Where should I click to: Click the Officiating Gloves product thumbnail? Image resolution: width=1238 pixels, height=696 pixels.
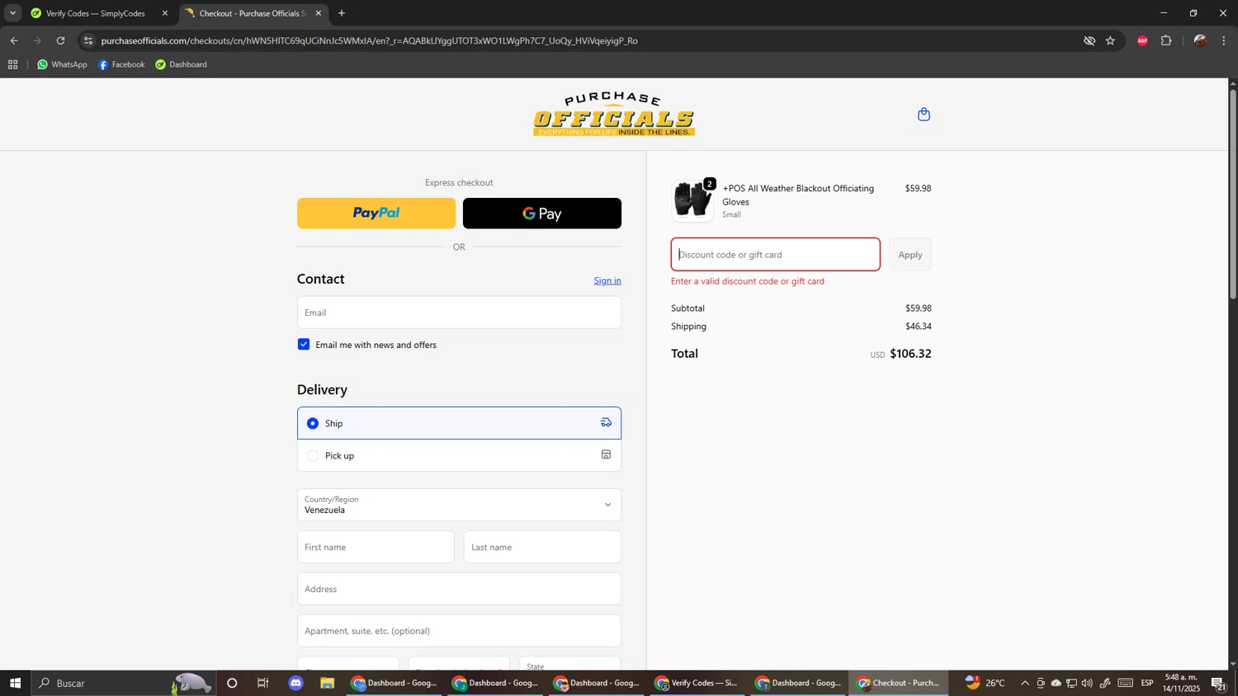click(x=692, y=200)
